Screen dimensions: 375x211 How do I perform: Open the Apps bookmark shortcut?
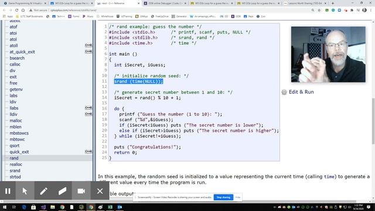coord(8,16)
